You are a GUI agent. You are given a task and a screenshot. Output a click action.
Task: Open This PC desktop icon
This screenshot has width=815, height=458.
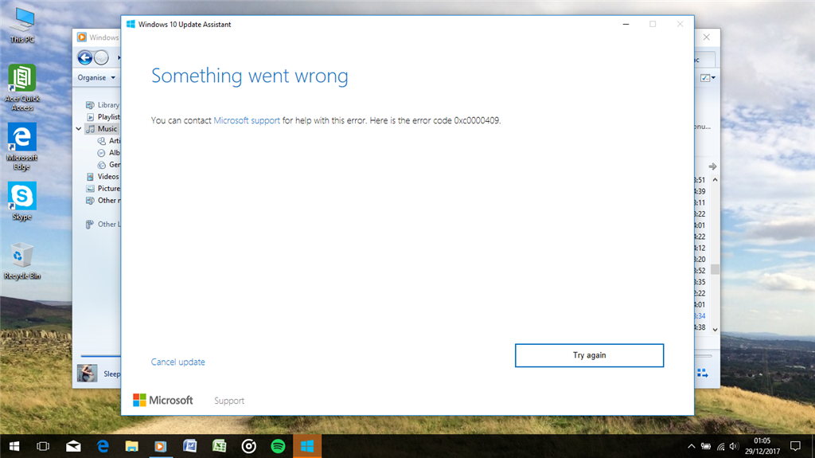(22, 25)
